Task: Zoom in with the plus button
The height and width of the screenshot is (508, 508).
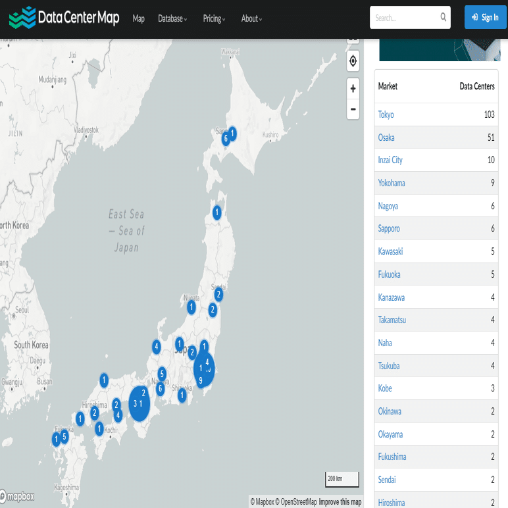Action: (353, 88)
